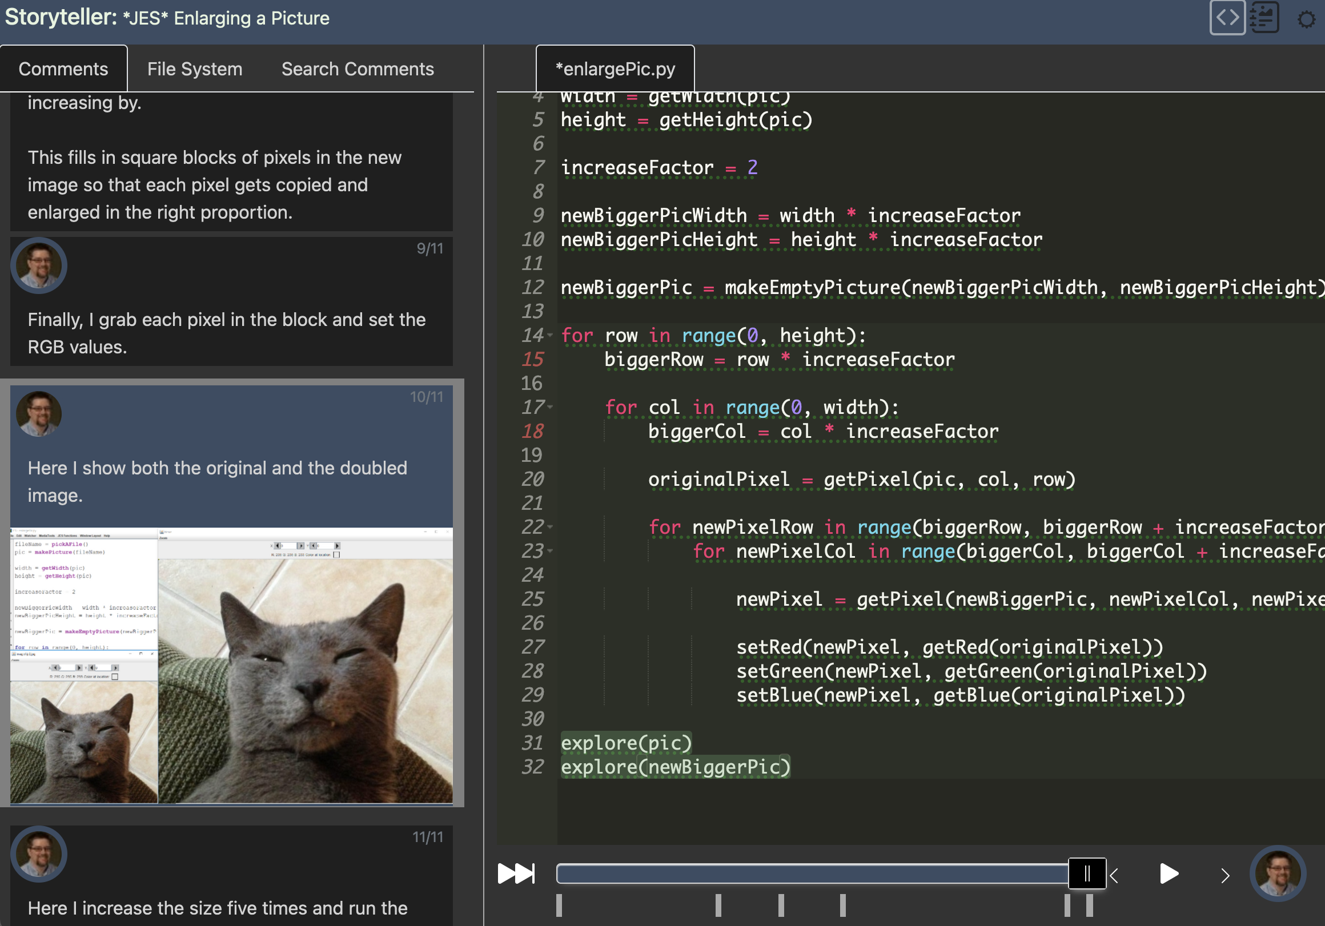Click the playback progress slider handle

(1087, 873)
